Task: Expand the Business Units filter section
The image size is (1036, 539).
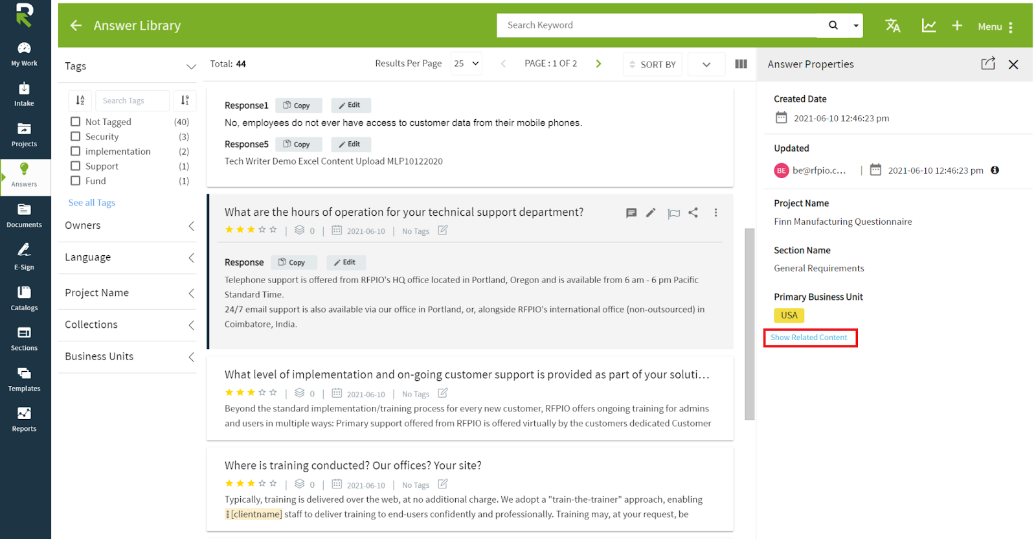Action: pyautogui.click(x=128, y=356)
